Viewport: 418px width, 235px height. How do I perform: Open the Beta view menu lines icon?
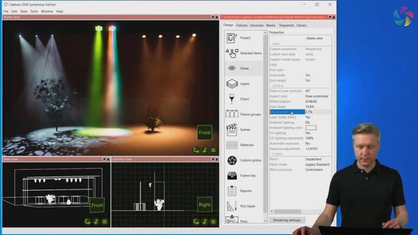(x=104, y=222)
